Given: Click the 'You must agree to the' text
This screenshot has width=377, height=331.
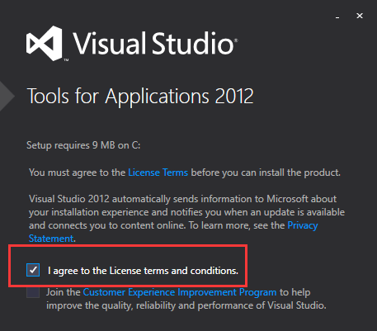Looking at the screenshot, I should click(x=78, y=173).
